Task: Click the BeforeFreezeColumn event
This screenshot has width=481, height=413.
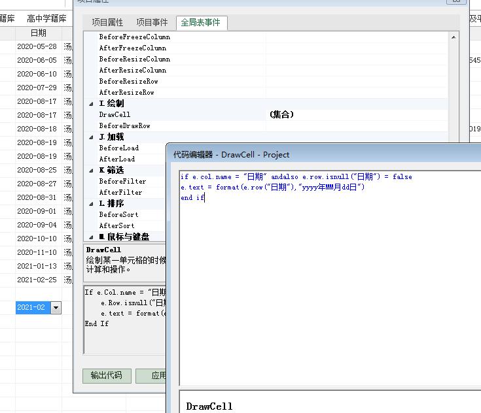Action: point(134,37)
